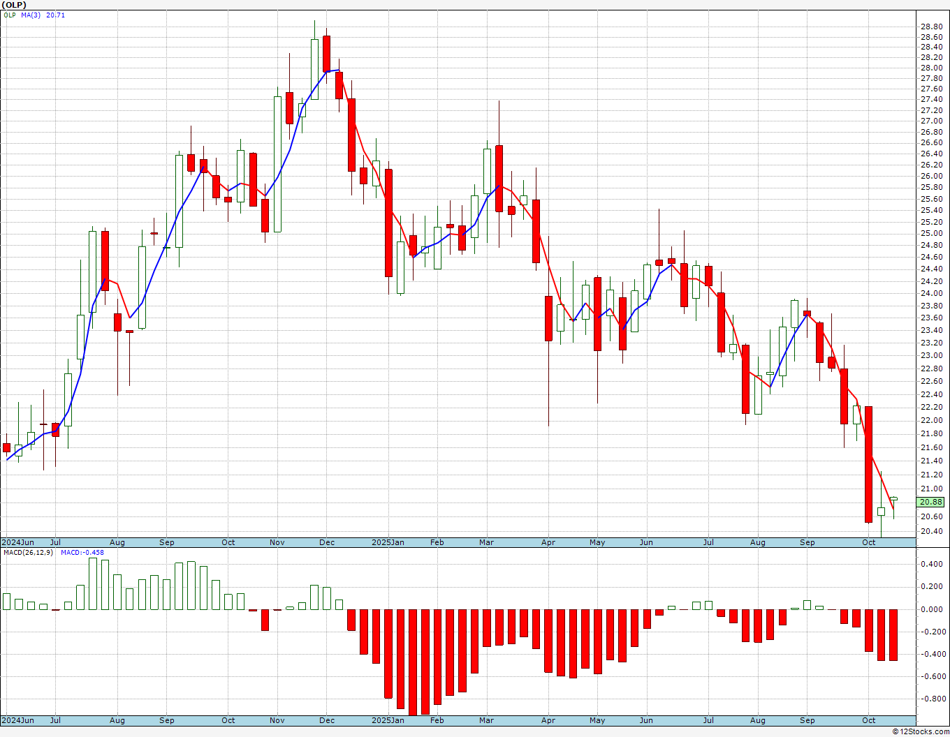This screenshot has height=737, width=950.
Task: Select May on the price chart time axis
Action: 597,542
